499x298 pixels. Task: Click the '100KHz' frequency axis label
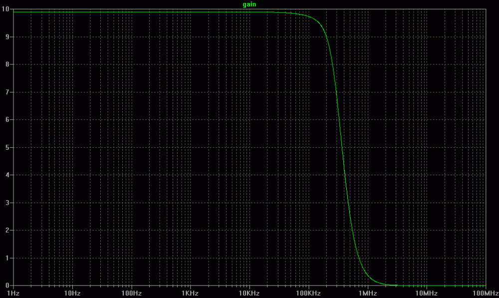[x=308, y=293]
